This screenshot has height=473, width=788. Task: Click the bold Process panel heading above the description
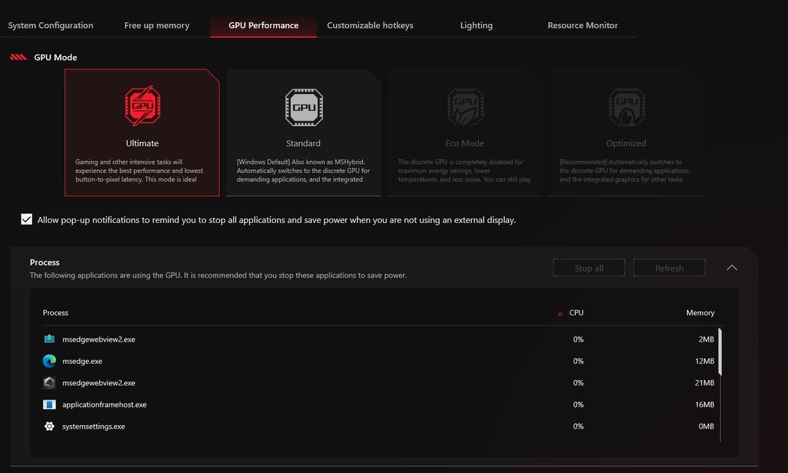pyautogui.click(x=44, y=262)
